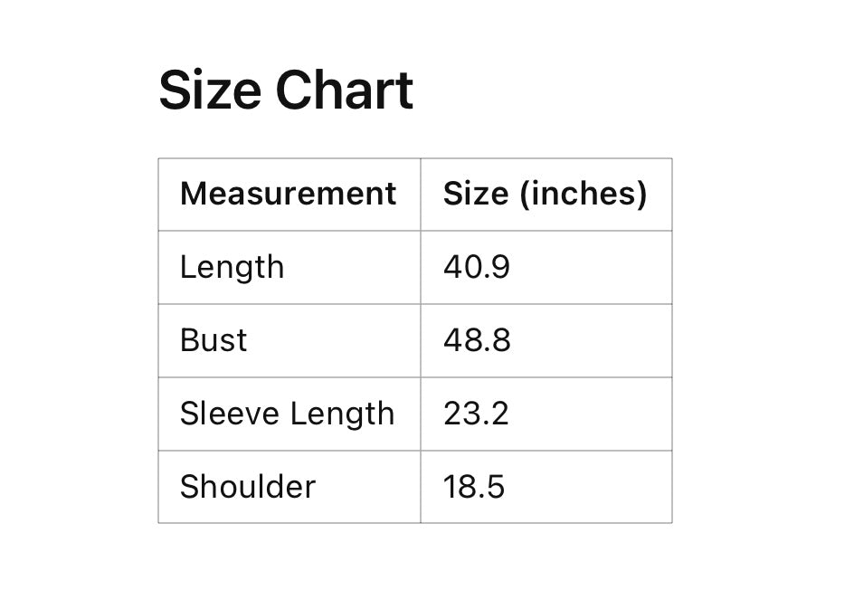The width and height of the screenshot is (854, 590).
Task: Click the Size Chart heading
Action: tap(286, 90)
